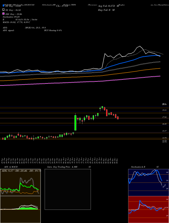Screen dimensions: 169x223
Task: Click the last red candlestick on 09 Dec
Action: (x=118, y=118)
